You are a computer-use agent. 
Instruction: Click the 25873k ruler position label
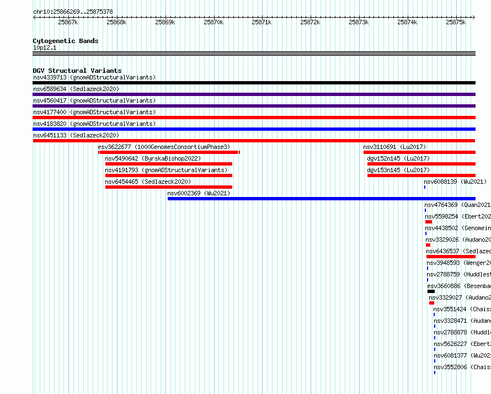click(359, 22)
